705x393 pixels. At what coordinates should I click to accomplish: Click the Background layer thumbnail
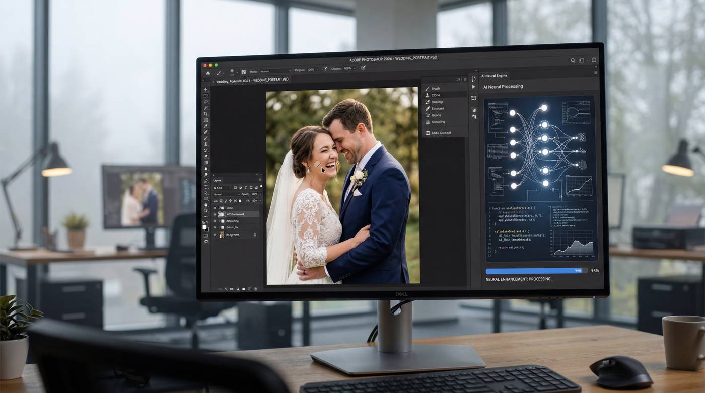222,235
